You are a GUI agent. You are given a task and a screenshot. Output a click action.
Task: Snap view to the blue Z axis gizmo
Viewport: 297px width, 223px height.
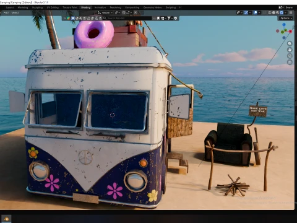(x=284, y=25)
